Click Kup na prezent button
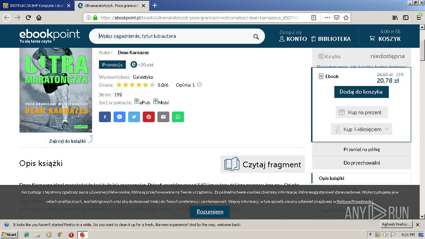 [x=362, y=112]
